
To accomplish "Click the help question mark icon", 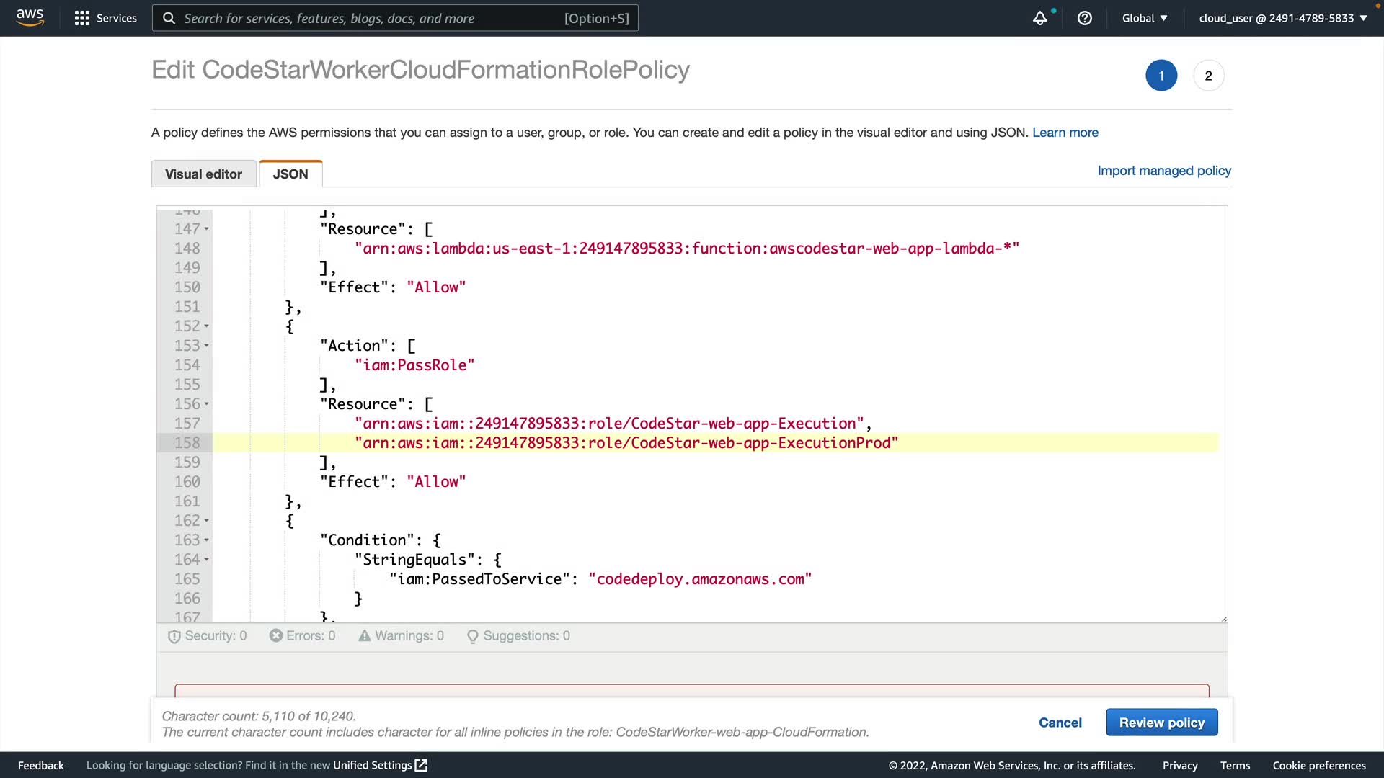I will pos(1084,18).
